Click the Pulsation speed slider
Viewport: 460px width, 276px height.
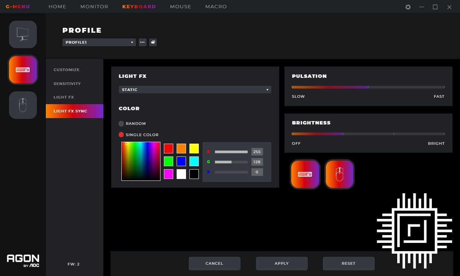tap(368, 87)
